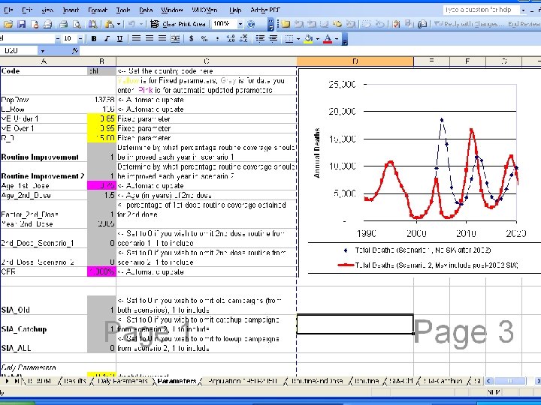Switch to the Results sheet tab

click(x=74, y=381)
